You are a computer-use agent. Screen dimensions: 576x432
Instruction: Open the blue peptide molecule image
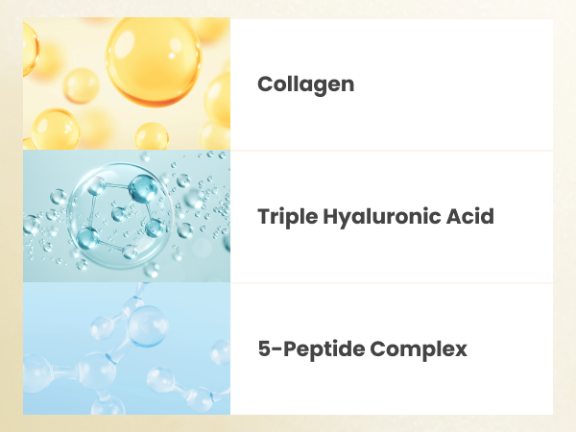coord(127,348)
